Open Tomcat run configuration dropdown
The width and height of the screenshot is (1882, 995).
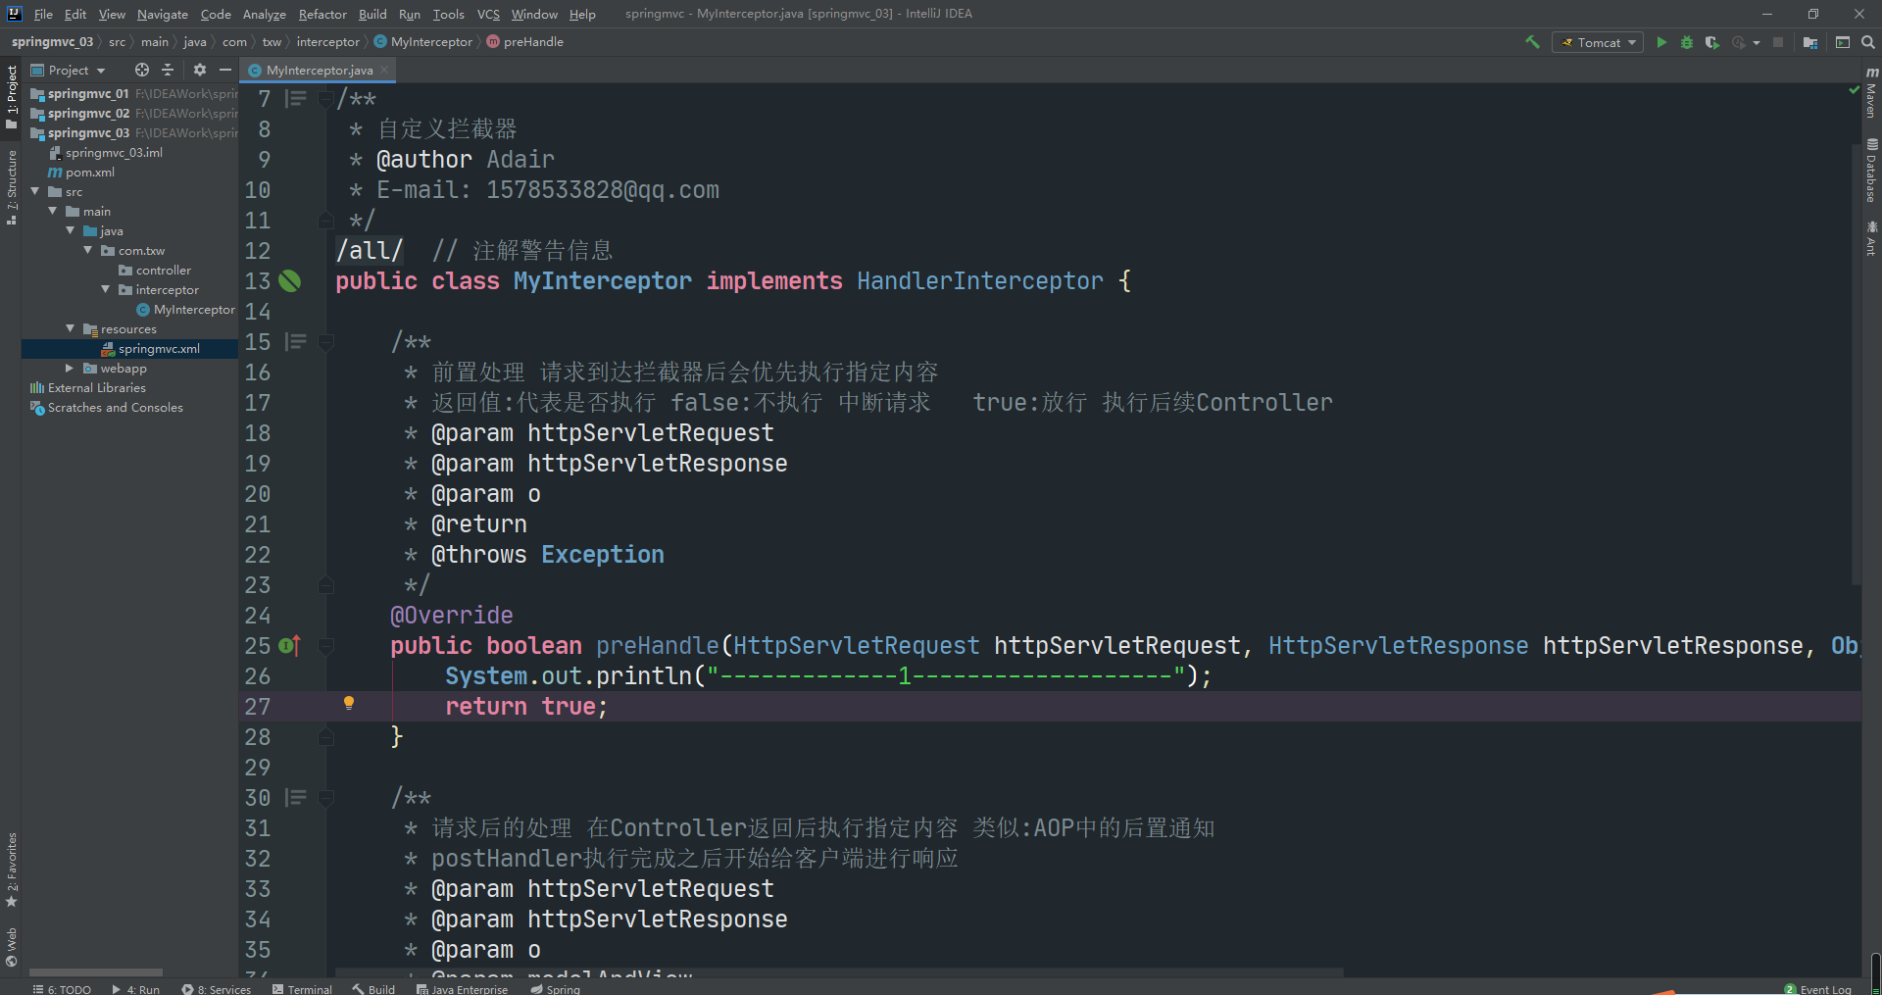[1598, 42]
